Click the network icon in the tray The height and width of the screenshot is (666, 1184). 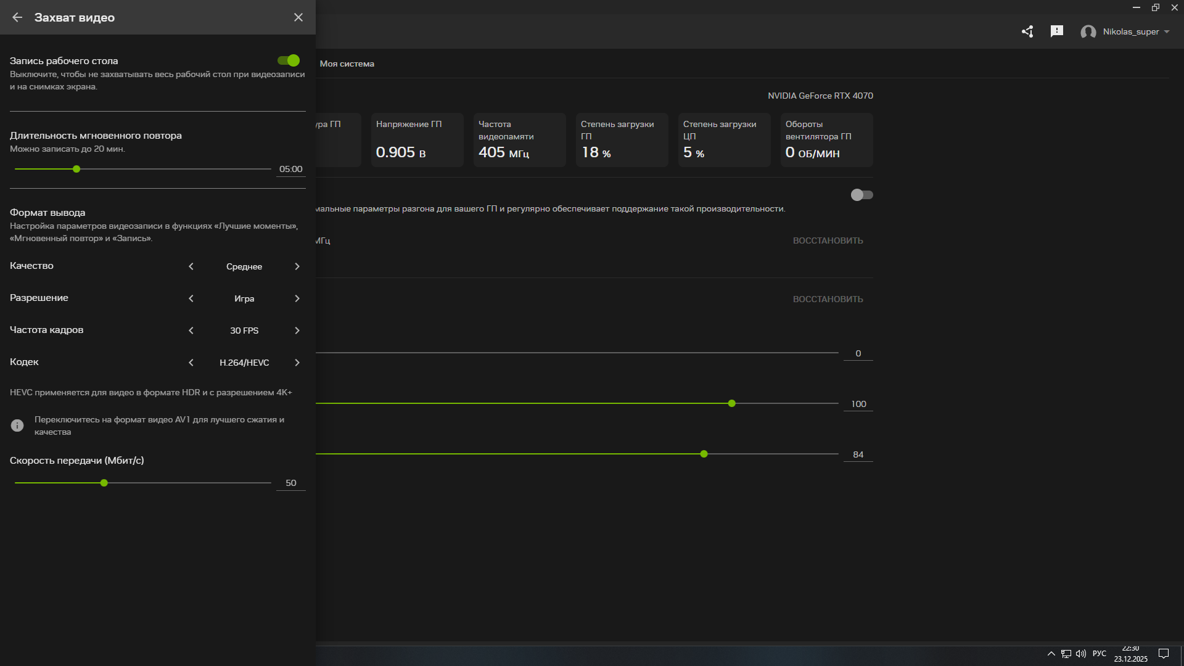[1066, 654]
